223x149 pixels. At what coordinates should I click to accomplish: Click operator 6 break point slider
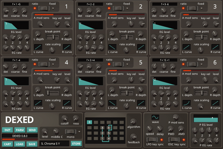pos(201,93)
